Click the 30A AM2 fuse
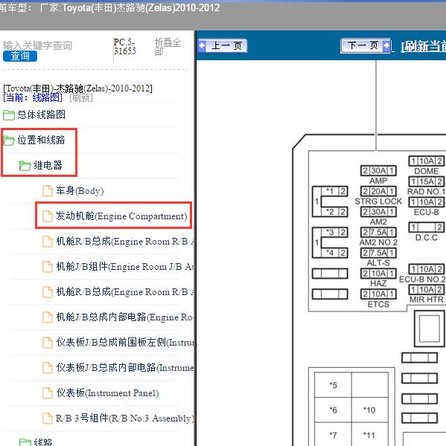 pyautogui.click(x=378, y=212)
